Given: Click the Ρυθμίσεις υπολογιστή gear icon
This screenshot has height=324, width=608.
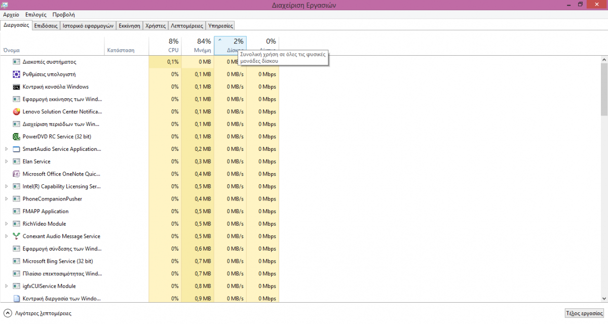Looking at the screenshot, I should click(x=16, y=74).
